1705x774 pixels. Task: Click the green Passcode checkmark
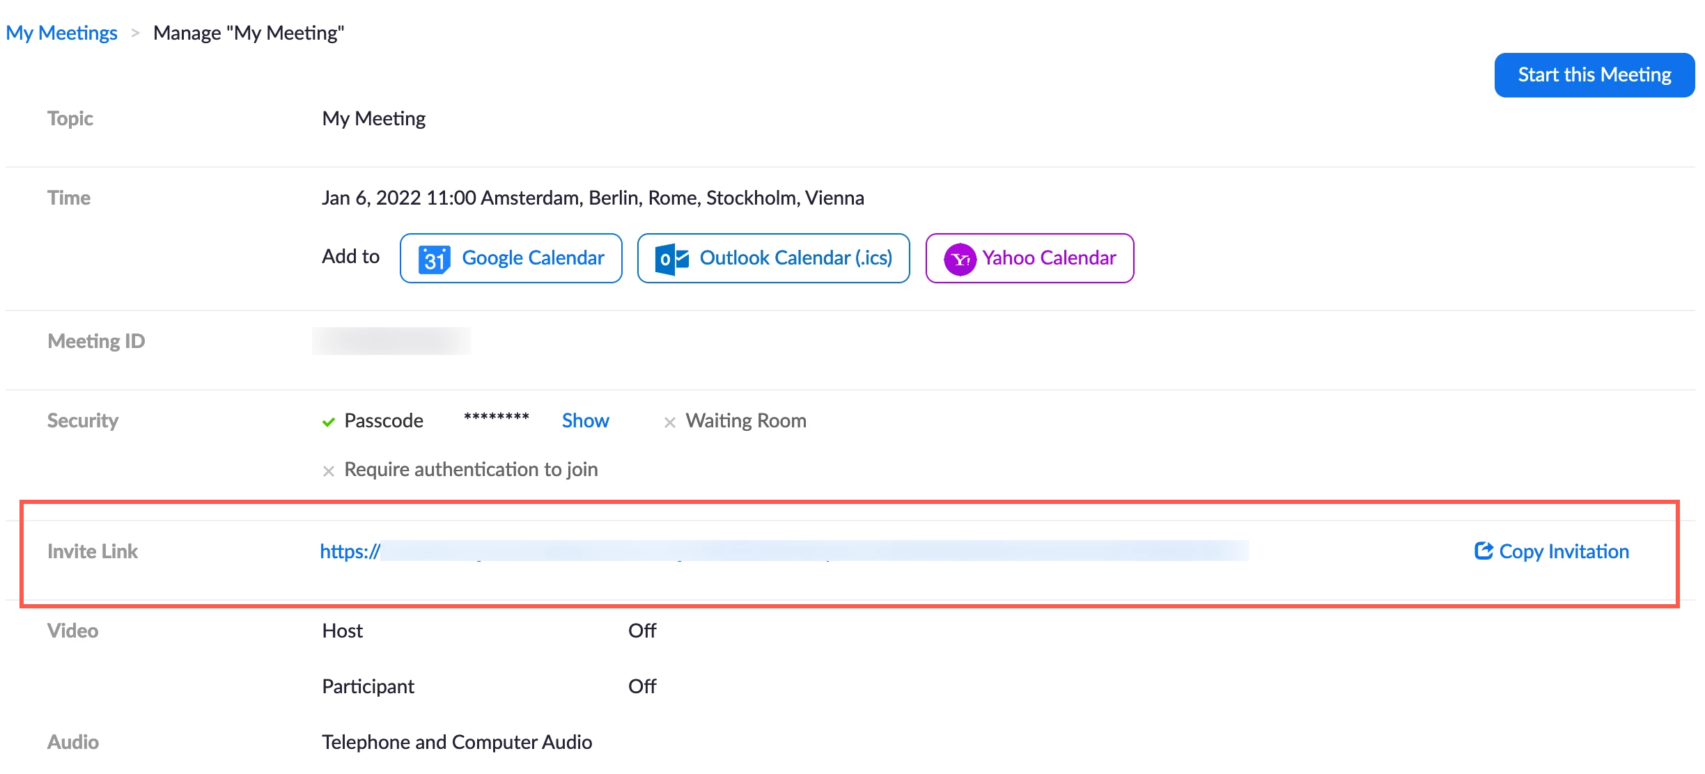[x=329, y=422]
